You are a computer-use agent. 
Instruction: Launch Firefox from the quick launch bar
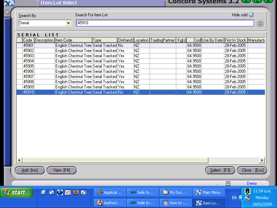click(77, 192)
